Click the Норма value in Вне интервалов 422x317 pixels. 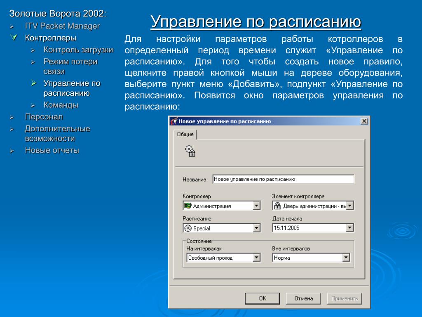coord(282,258)
